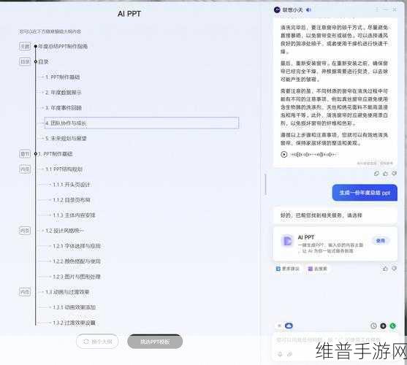The height and width of the screenshot is (365, 407).
Task: Select directory item 5. 未来规划与展望
Action: tap(66, 139)
